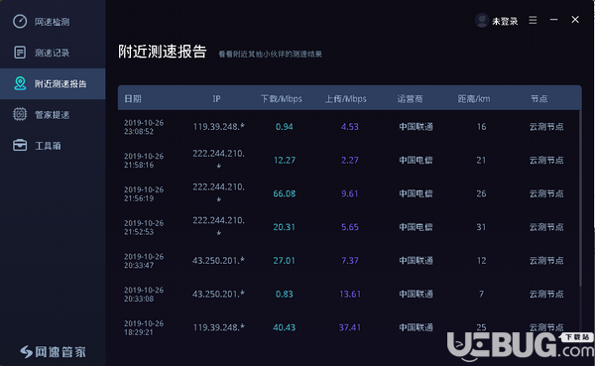Click download value 0.83
The width and height of the screenshot is (595, 366).
coord(285,294)
